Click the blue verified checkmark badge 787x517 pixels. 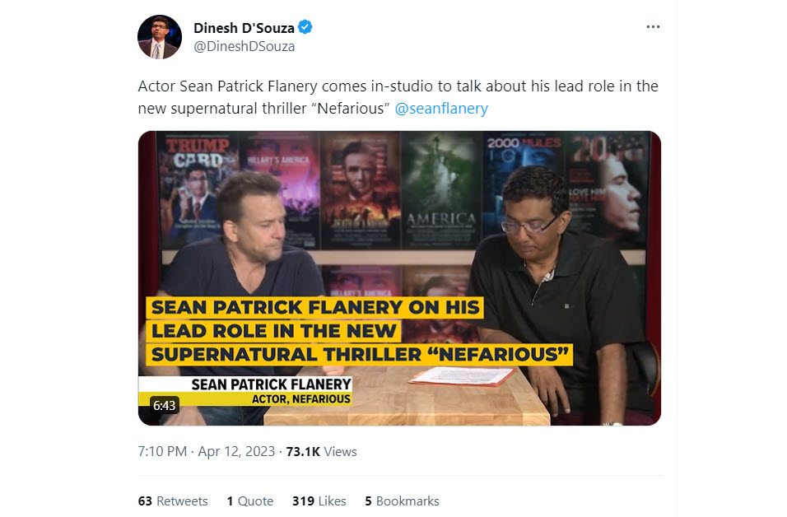pos(305,27)
